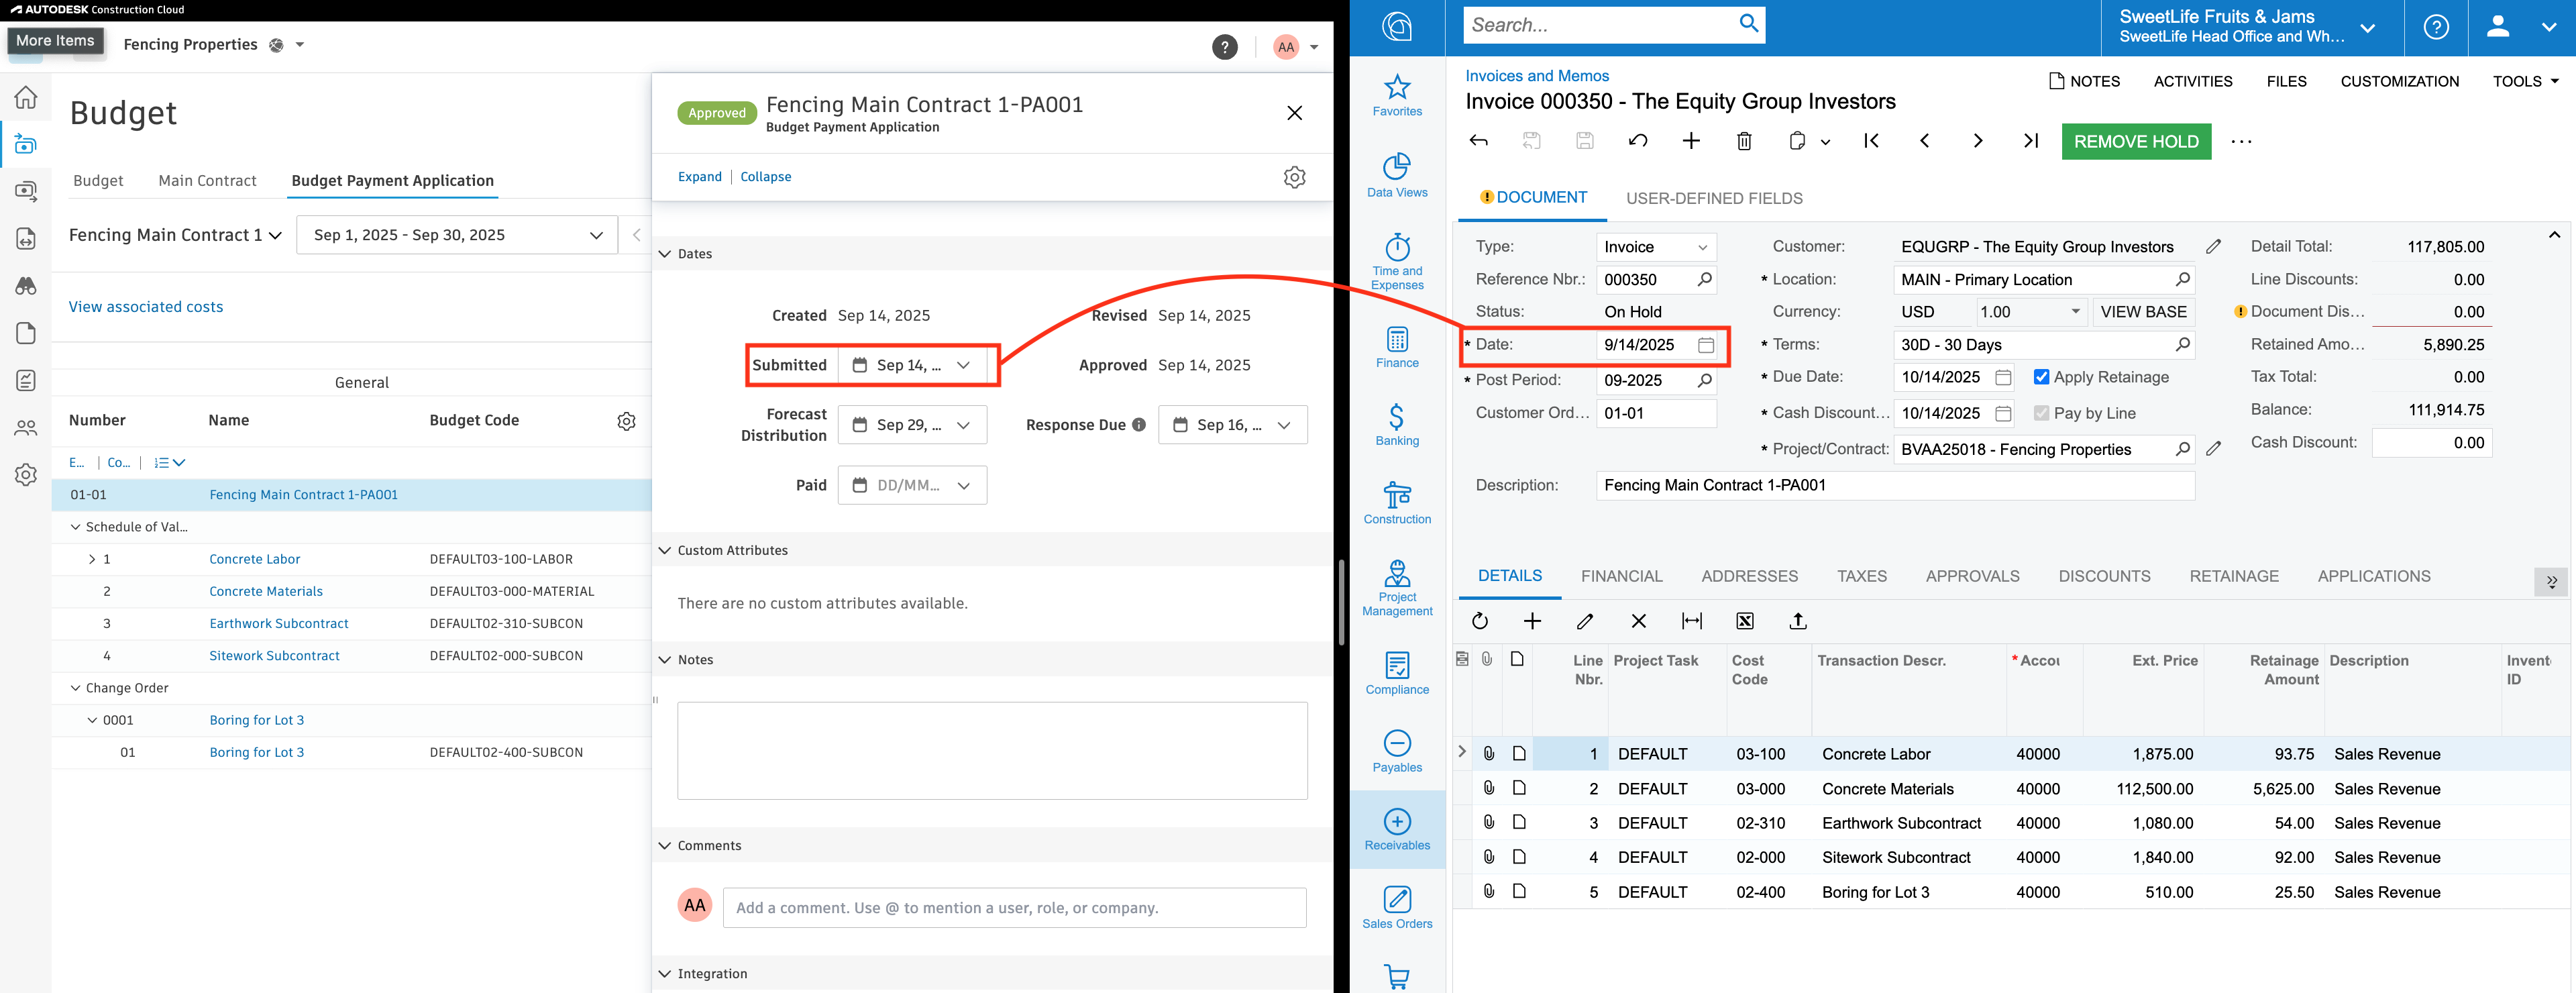The width and height of the screenshot is (2576, 993).
Task: Open the Receivables workspace
Action: pos(1396,829)
